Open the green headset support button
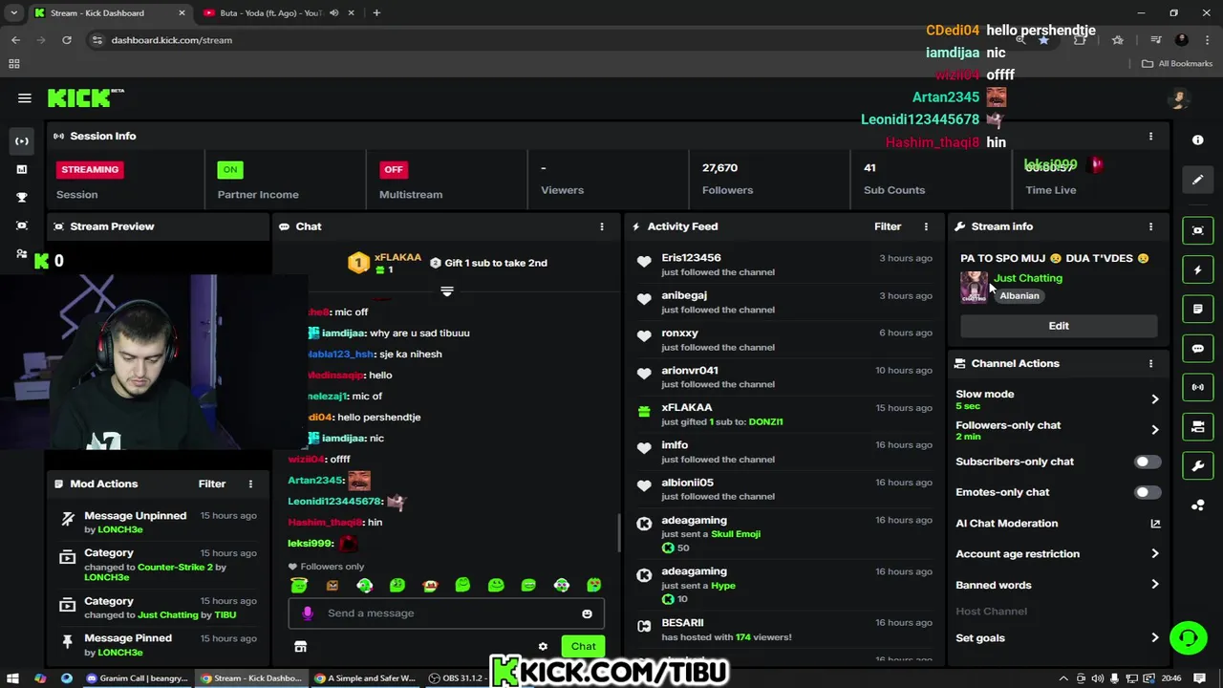The width and height of the screenshot is (1223, 688). [x=1189, y=637]
